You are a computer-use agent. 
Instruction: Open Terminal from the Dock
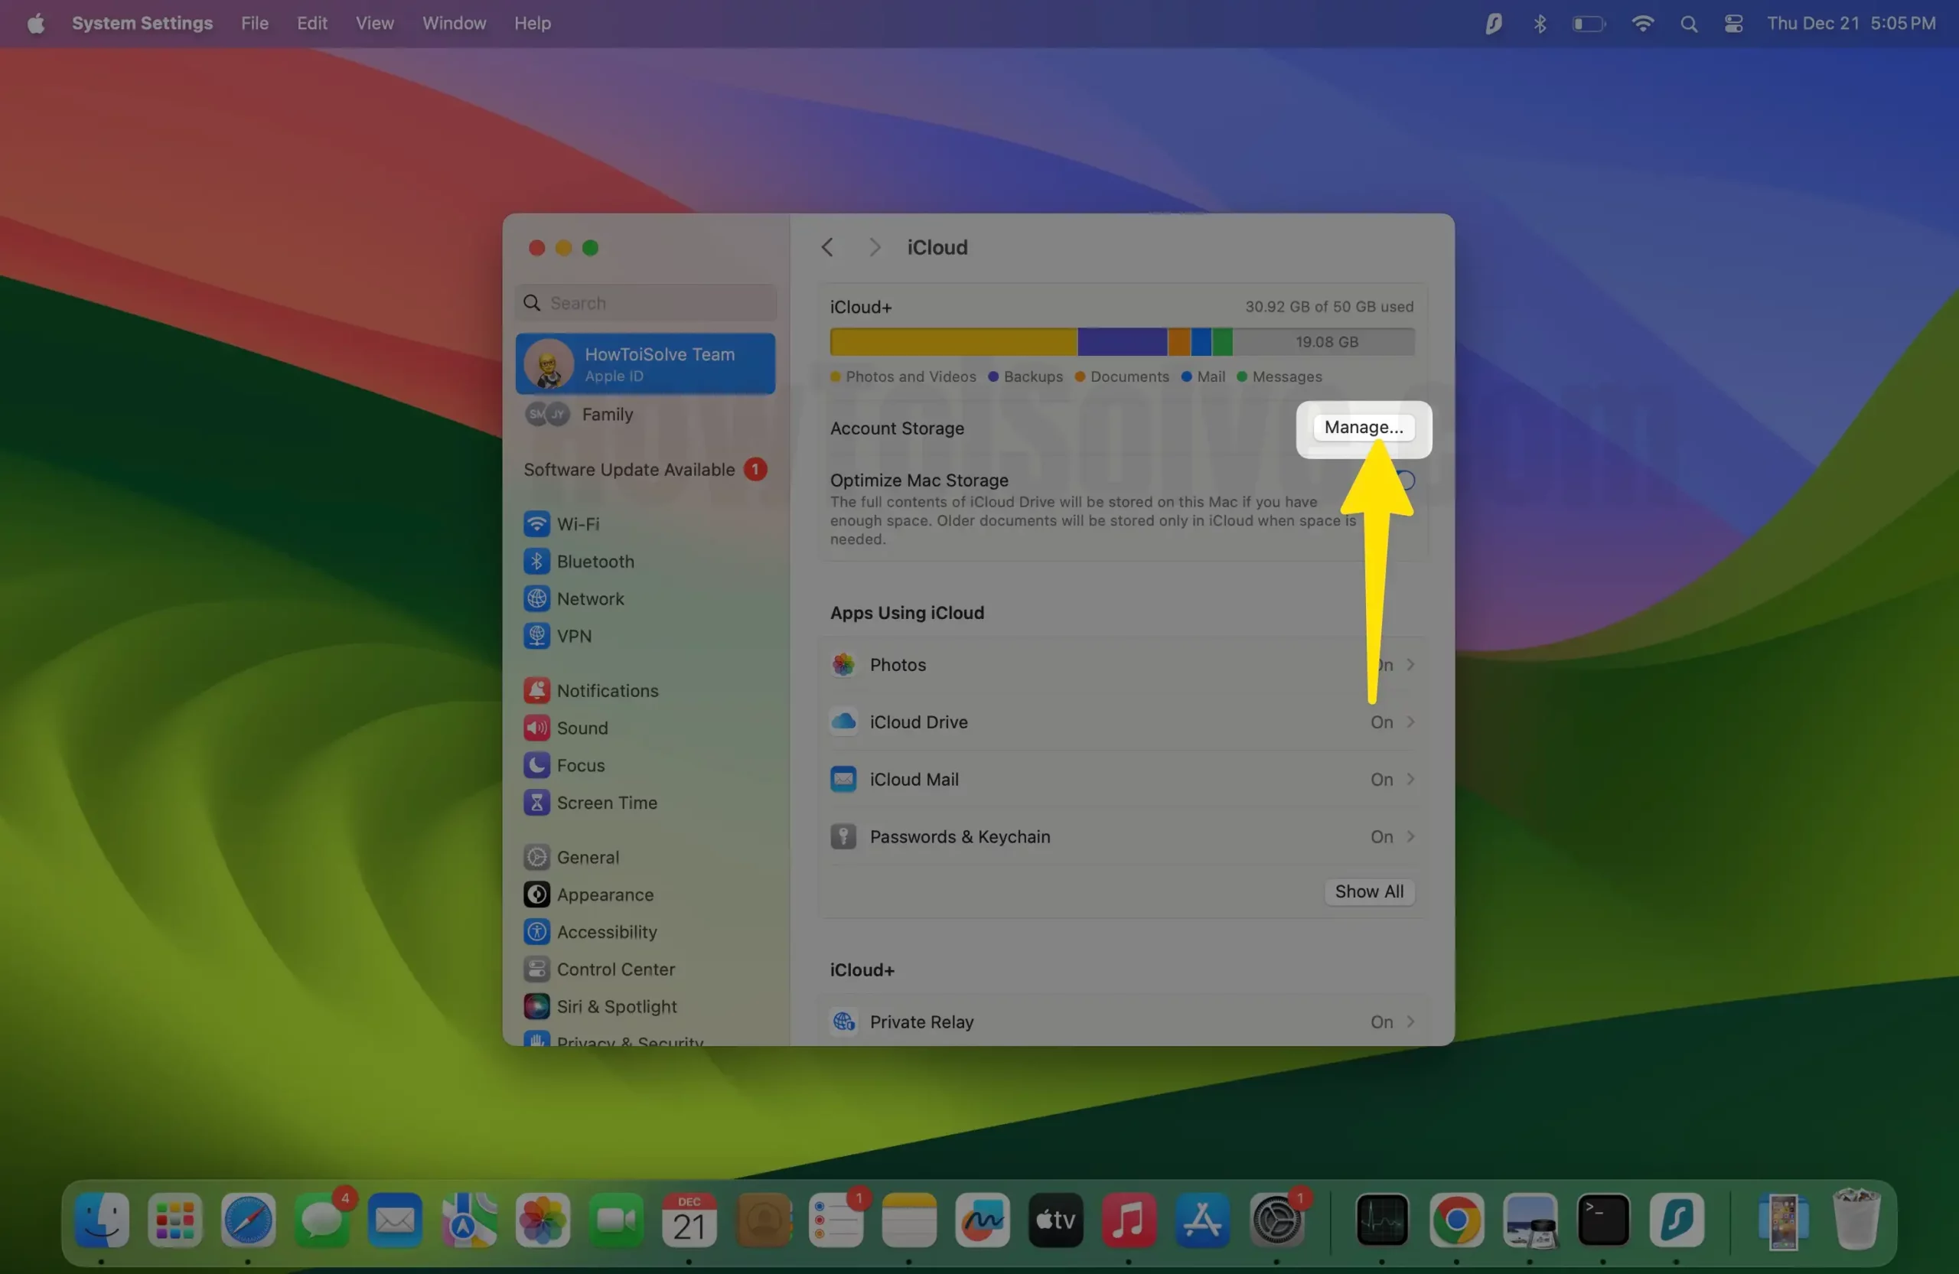pos(1602,1220)
